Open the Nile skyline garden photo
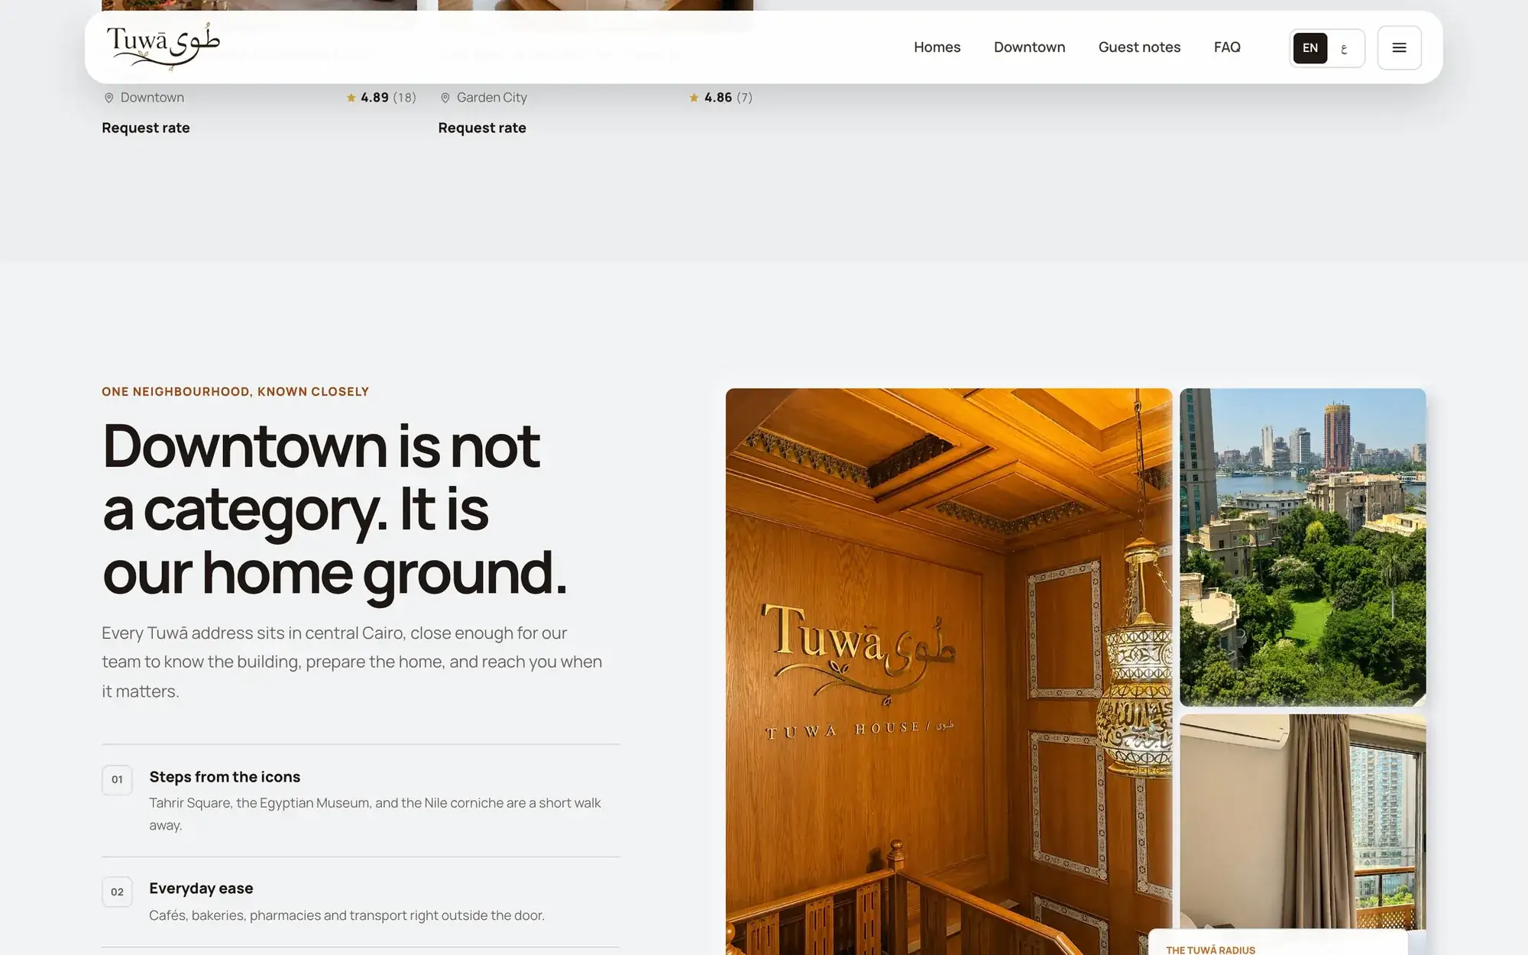Image resolution: width=1528 pixels, height=955 pixels. point(1303,547)
